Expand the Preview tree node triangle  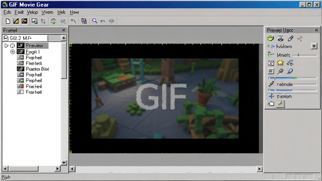coord(6,46)
